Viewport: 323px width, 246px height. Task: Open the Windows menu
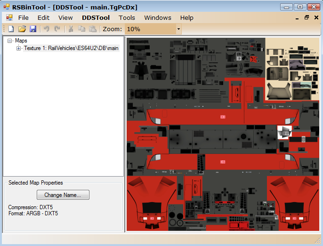pos(158,17)
